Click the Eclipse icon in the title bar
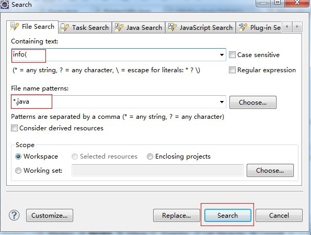Image resolution: width=311 pixels, height=235 pixels. (x=5, y=4)
